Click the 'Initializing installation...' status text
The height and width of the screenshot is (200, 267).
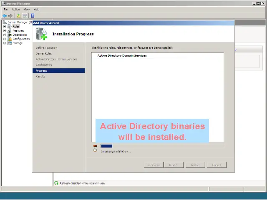[x=116, y=151]
